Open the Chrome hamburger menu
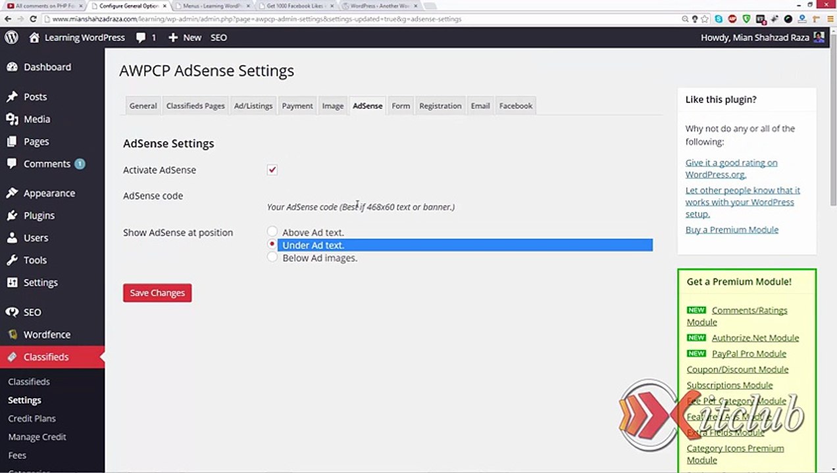 pyautogui.click(x=830, y=19)
